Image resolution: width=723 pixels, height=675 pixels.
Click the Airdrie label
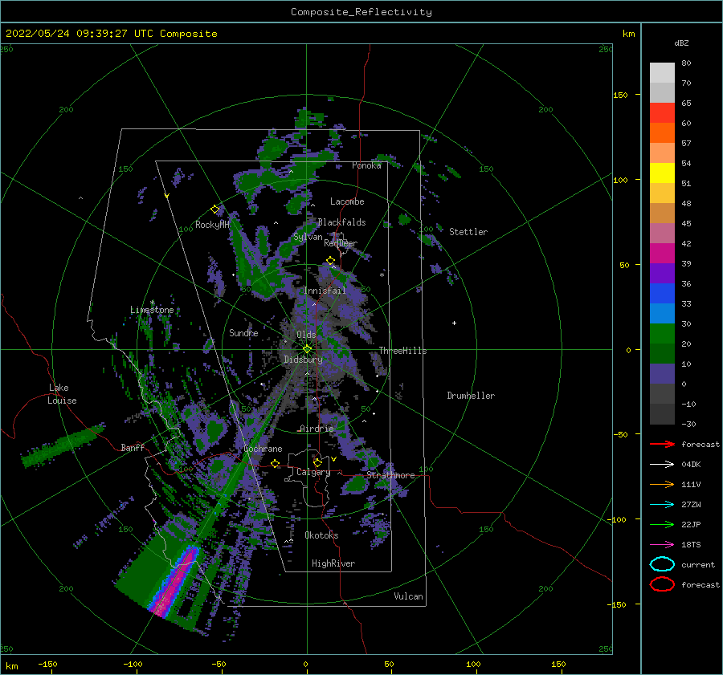pyautogui.click(x=317, y=429)
